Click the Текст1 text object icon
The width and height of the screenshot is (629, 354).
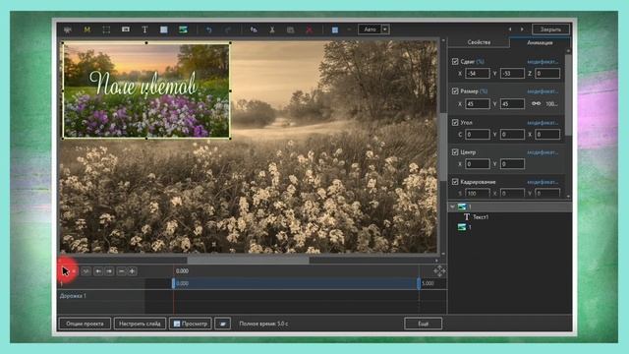[x=467, y=217]
